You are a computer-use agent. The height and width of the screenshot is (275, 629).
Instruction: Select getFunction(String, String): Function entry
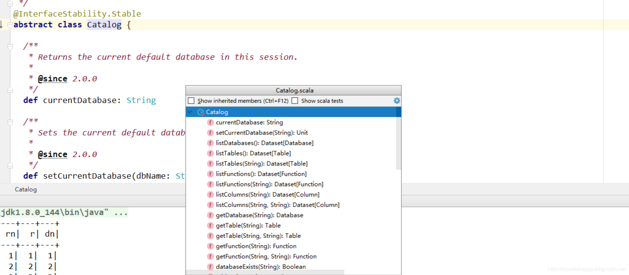pyautogui.click(x=266, y=256)
